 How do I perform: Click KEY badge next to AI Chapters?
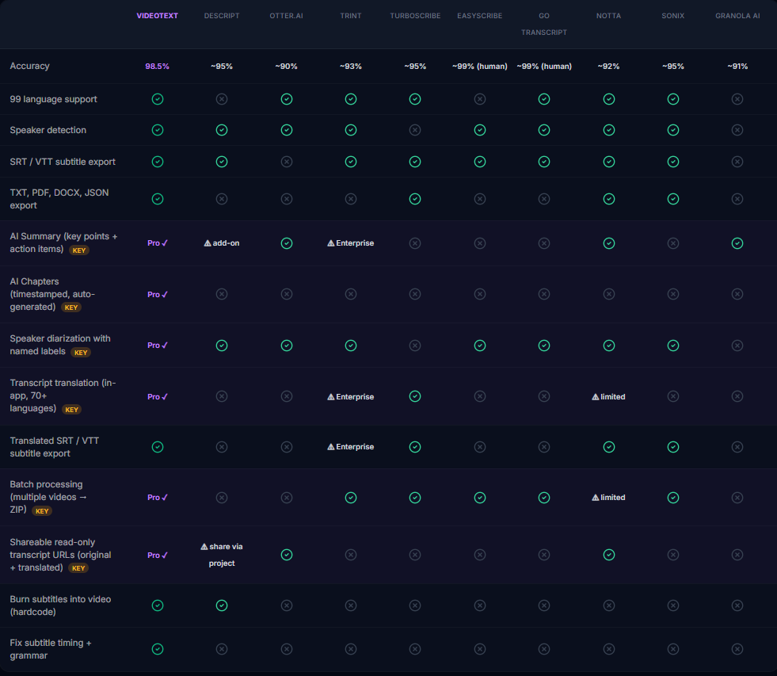click(x=71, y=307)
